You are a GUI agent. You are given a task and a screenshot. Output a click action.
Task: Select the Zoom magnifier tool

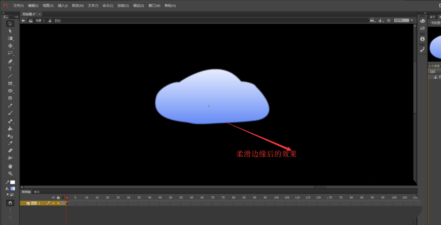[10, 173]
